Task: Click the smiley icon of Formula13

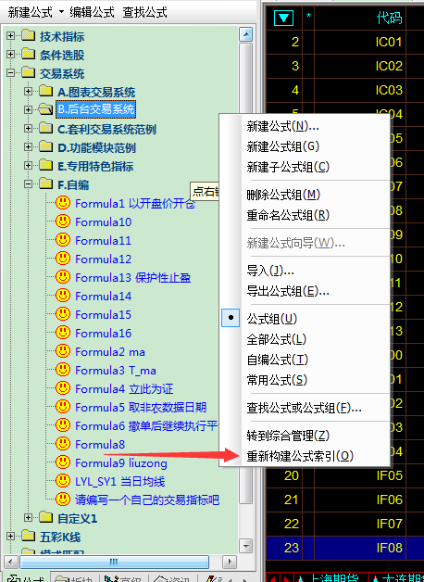Action: 63,277
